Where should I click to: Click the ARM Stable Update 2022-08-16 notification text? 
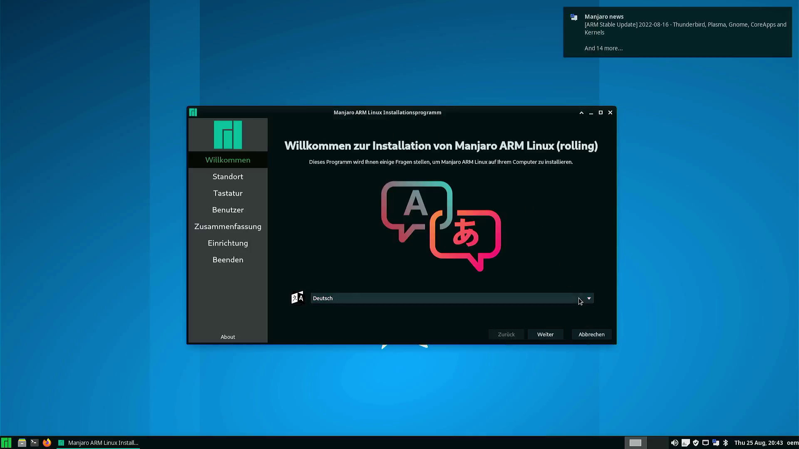[685, 28]
